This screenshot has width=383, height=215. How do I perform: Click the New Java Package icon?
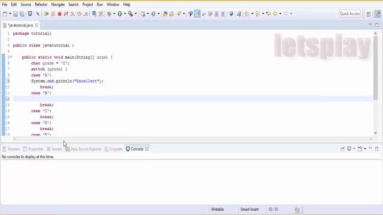pos(143,14)
